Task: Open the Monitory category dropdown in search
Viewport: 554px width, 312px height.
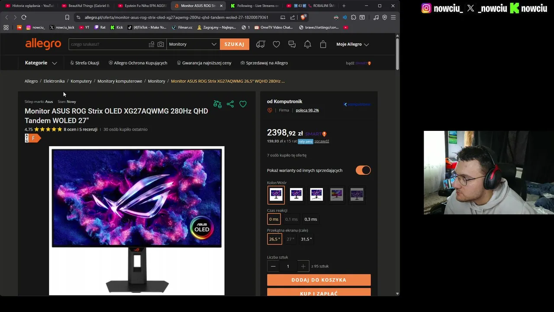Action: (x=193, y=44)
